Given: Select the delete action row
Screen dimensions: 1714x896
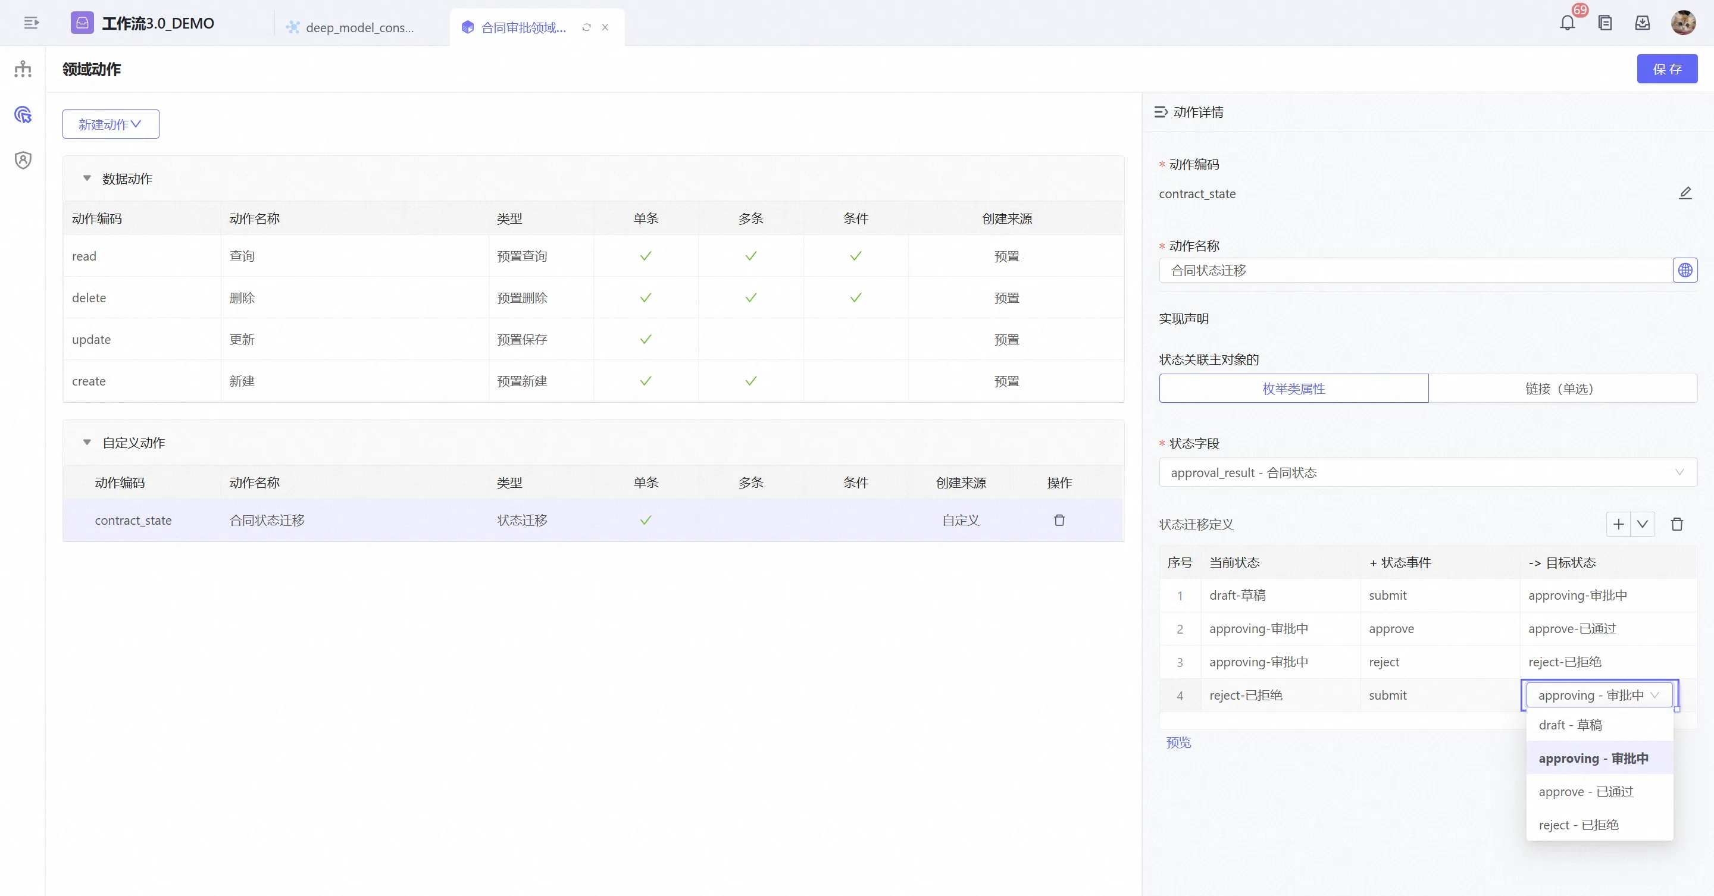Looking at the screenshot, I should tap(593, 297).
